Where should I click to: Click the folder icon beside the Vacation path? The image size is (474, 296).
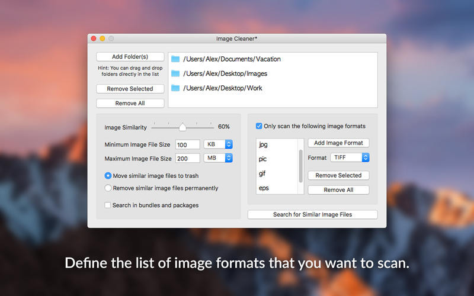click(x=175, y=59)
